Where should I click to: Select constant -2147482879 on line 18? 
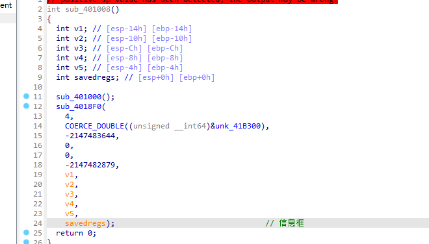(90, 165)
